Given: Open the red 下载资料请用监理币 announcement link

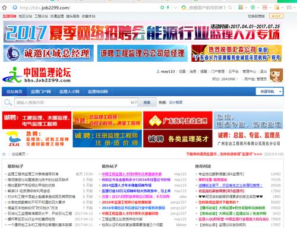Looking at the screenshot, I should 224,154.
